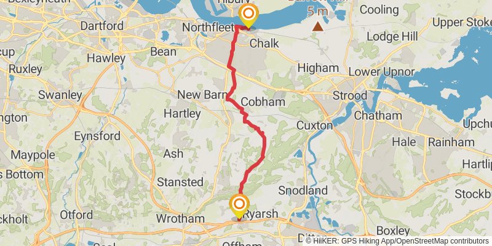Click the Swanley town label

point(60,95)
